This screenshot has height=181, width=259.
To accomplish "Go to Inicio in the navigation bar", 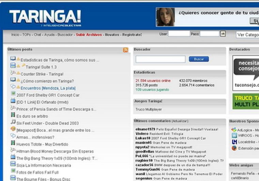I will pyautogui.click(x=15, y=35).
